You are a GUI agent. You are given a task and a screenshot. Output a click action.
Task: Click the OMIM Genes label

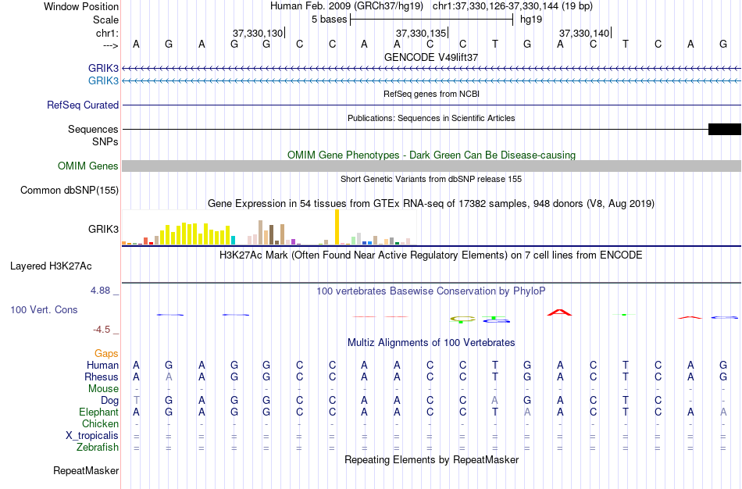click(88, 166)
